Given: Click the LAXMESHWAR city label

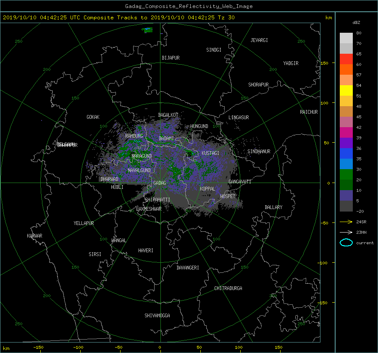Looking at the screenshot, I should click(x=149, y=209).
